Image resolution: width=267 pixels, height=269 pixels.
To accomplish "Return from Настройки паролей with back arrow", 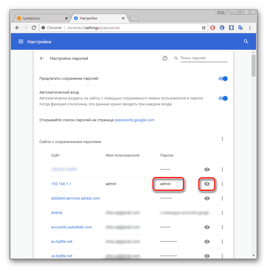I will [42, 58].
